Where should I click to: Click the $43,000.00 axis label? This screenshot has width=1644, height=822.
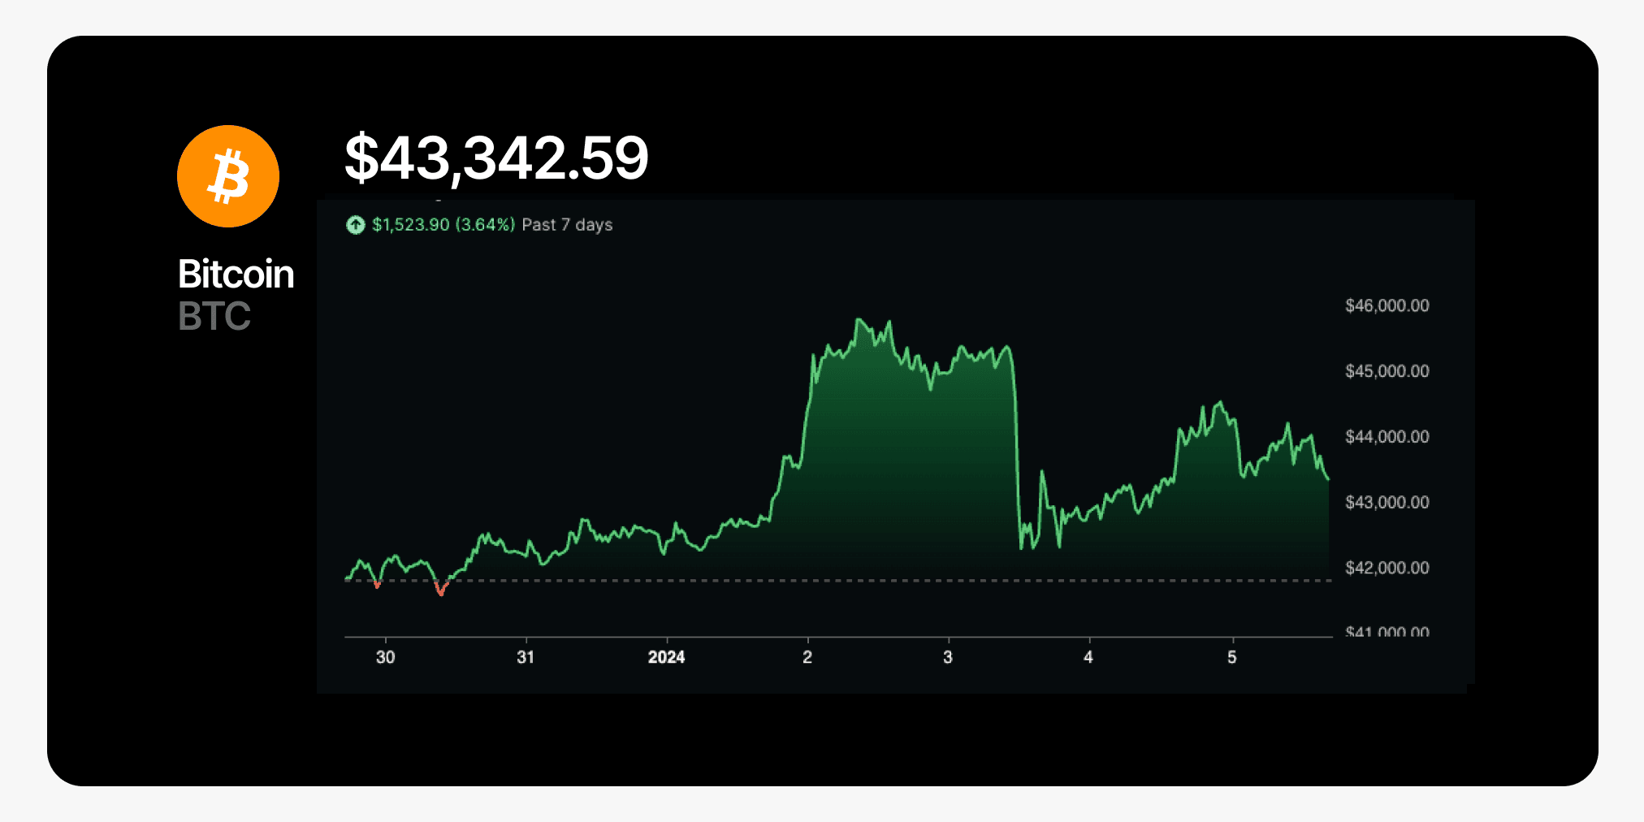[1387, 502]
